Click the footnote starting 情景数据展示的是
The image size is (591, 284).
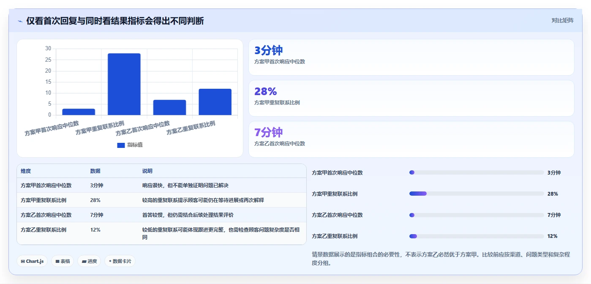441,259
